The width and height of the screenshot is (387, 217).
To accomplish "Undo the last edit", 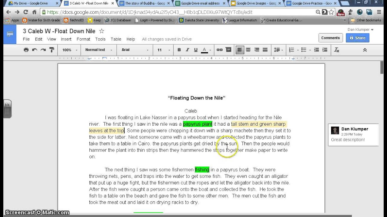I will (x=34, y=50).
